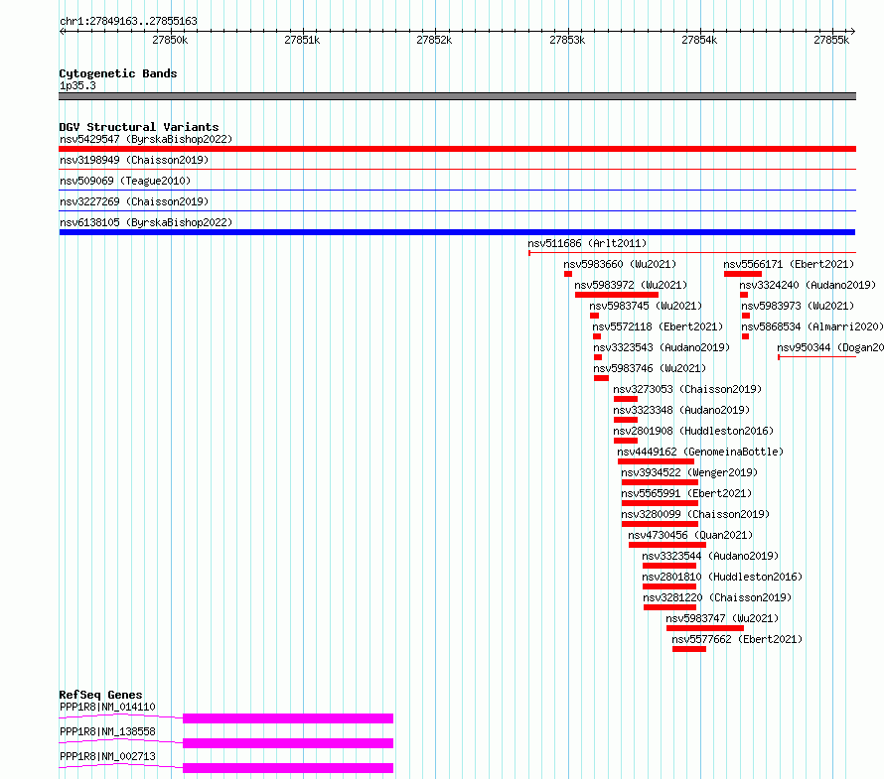The width and height of the screenshot is (884, 779).
Task: Open nsv3323543 (Audano2019) variant
Action: click(662, 347)
